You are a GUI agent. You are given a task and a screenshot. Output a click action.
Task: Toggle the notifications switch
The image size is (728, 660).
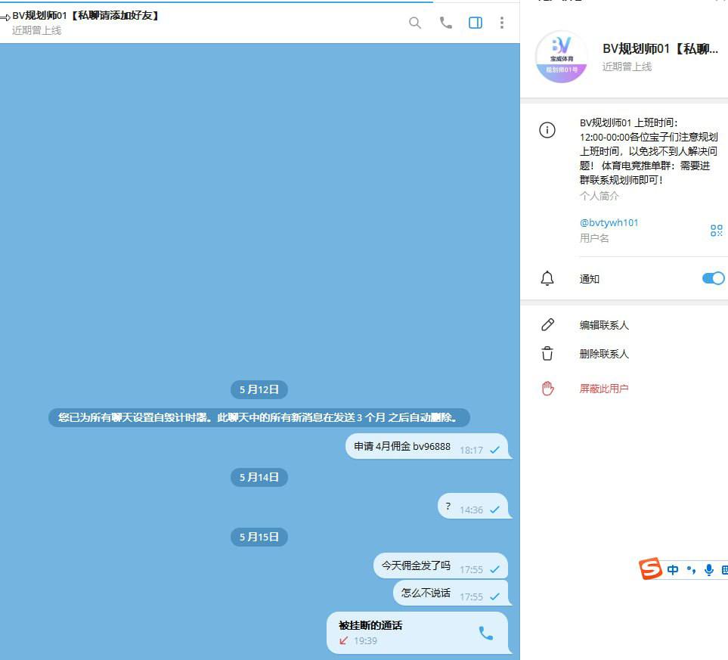713,278
